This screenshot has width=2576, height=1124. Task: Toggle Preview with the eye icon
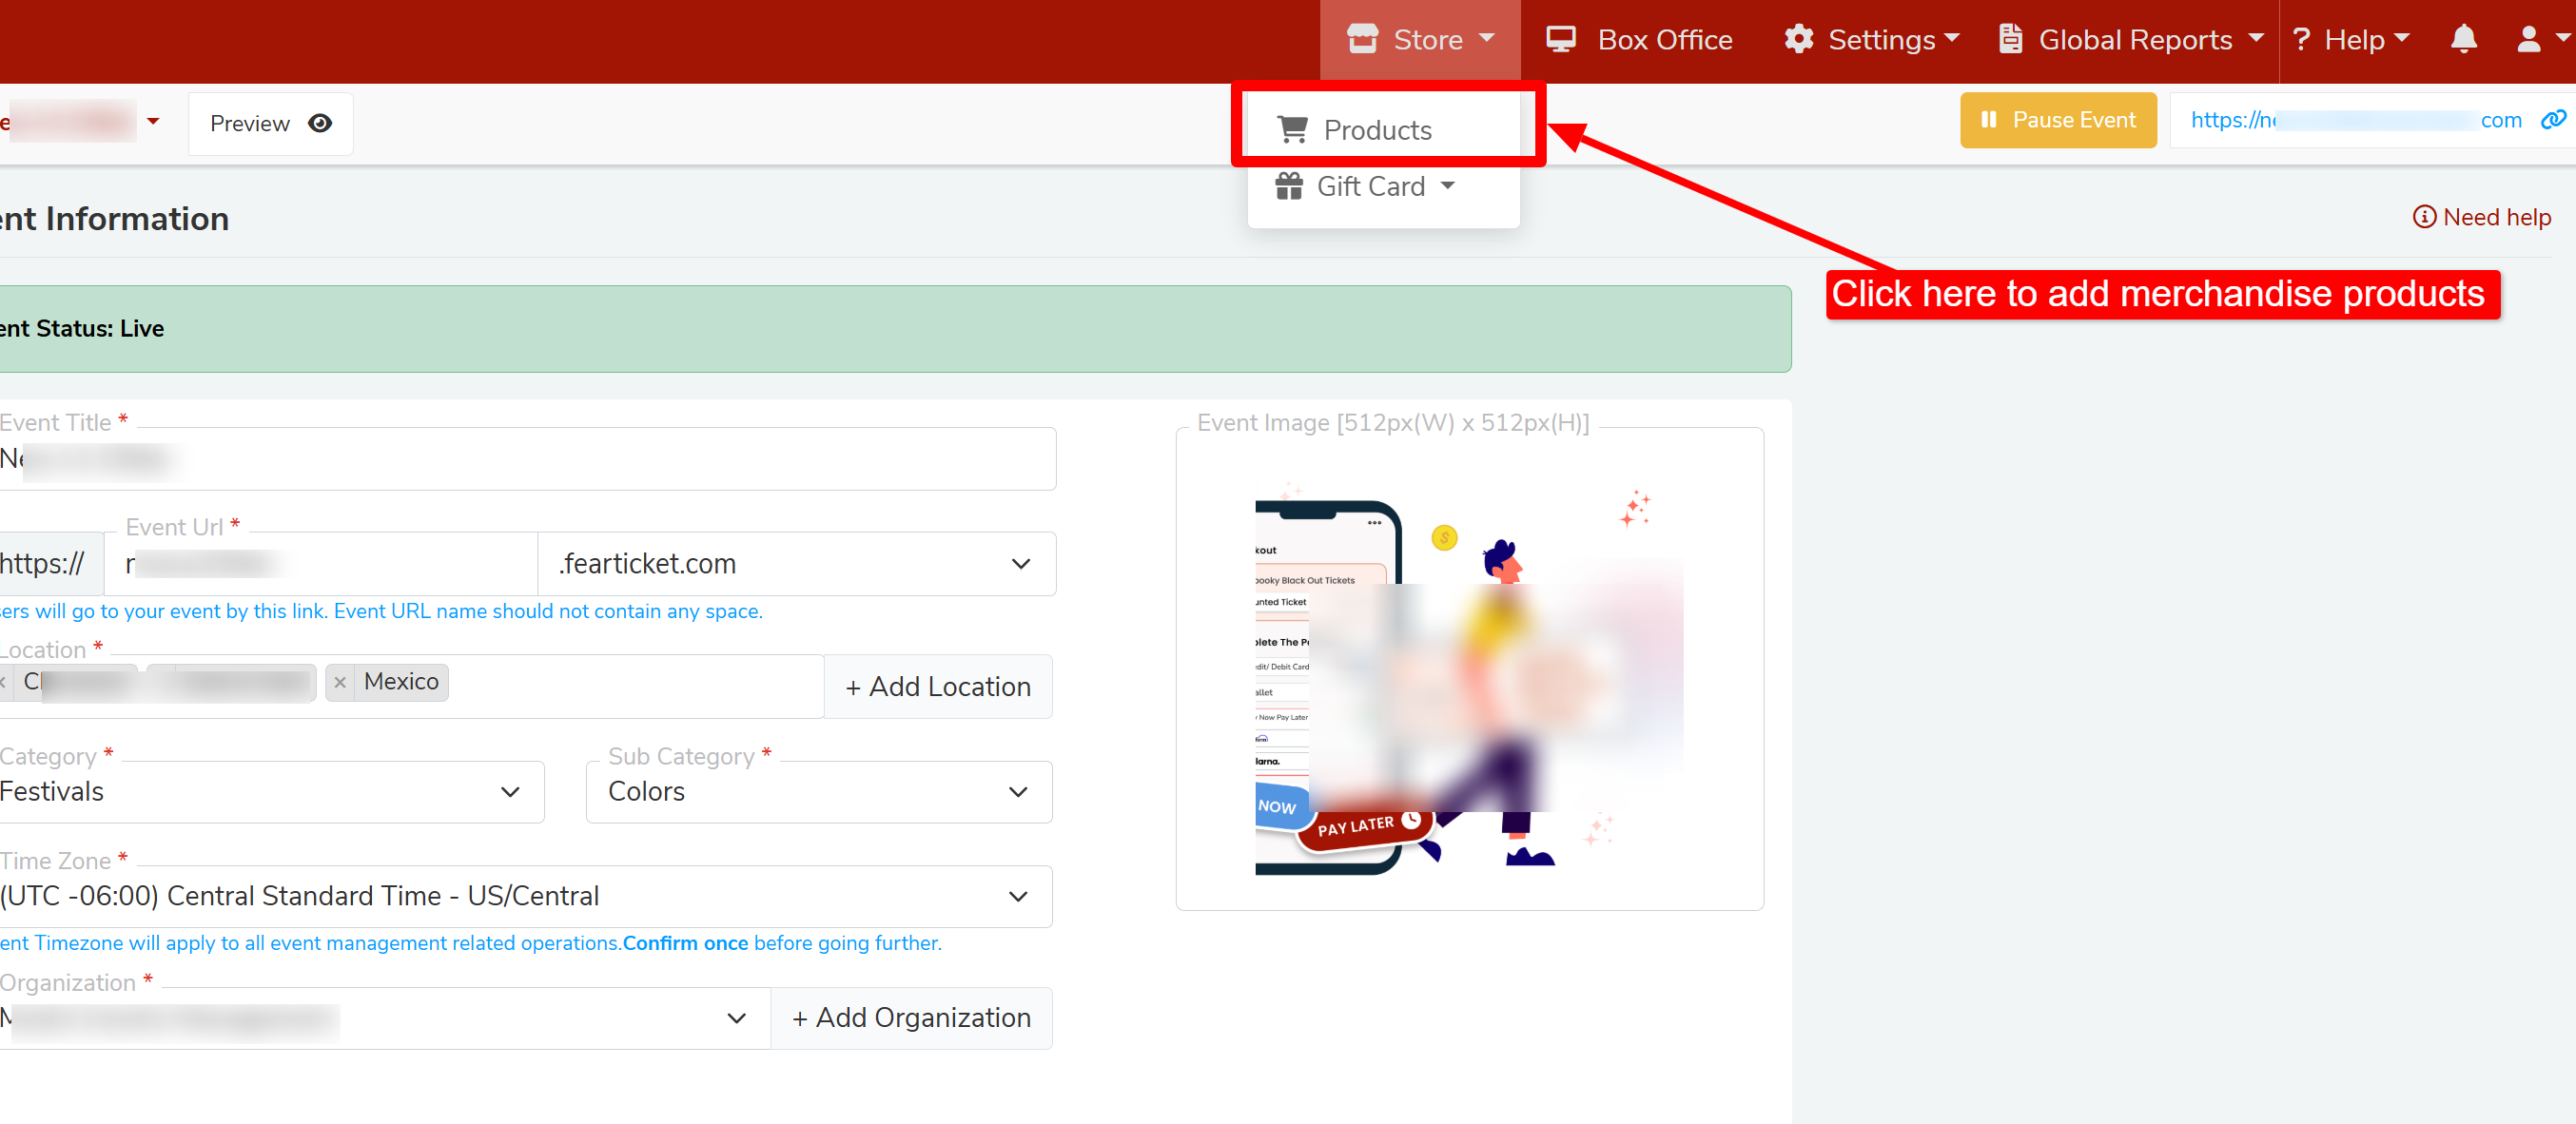click(320, 123)
